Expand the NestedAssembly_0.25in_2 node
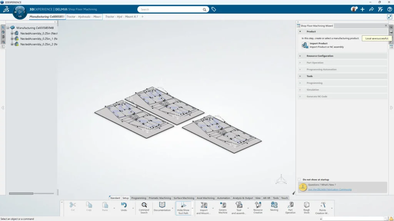Screen dimensions: 394x221 tap(12, 44)
